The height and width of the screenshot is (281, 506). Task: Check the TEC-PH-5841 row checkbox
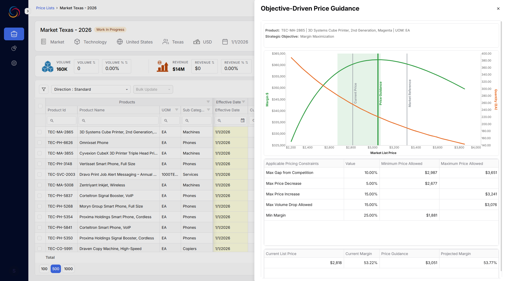(39, 227)
